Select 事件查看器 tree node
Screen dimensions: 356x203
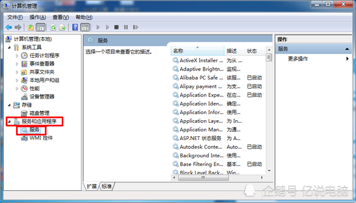pos(42,63)
